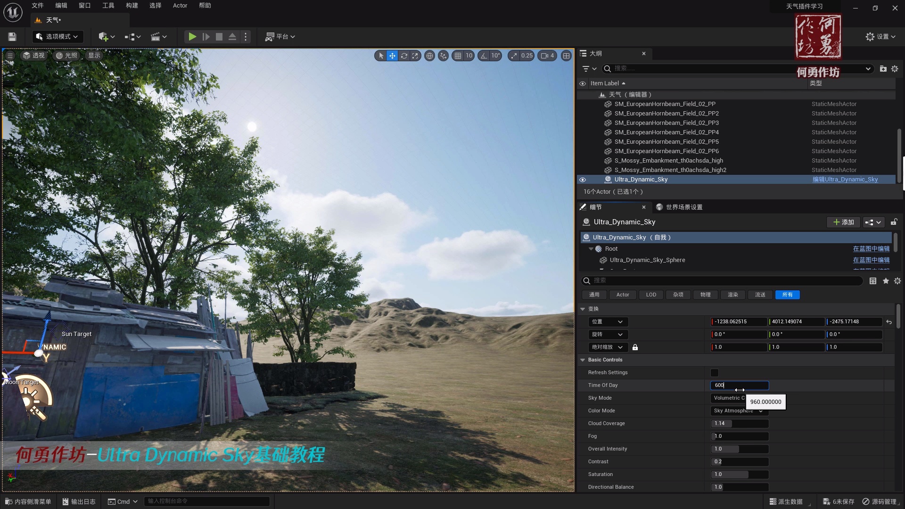Adjust the Saturation slider
This screenshot has width=905, height=509.
pos(740,475)
